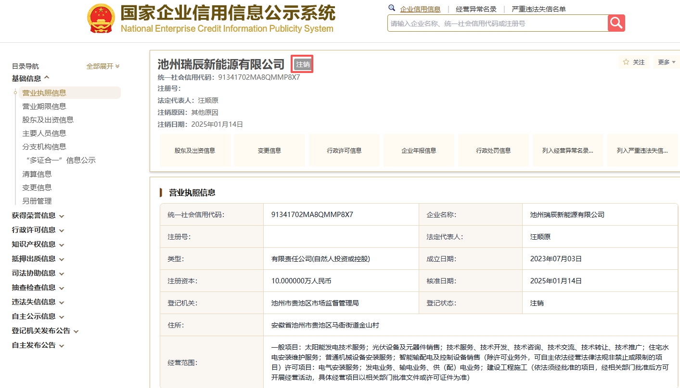Expand the 行政许可信息 sidebar section
The image size is (680, 388).
click(x=38, y=230)
